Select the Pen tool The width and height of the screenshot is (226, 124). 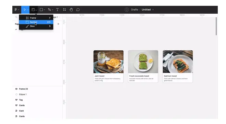coord(49,10)
